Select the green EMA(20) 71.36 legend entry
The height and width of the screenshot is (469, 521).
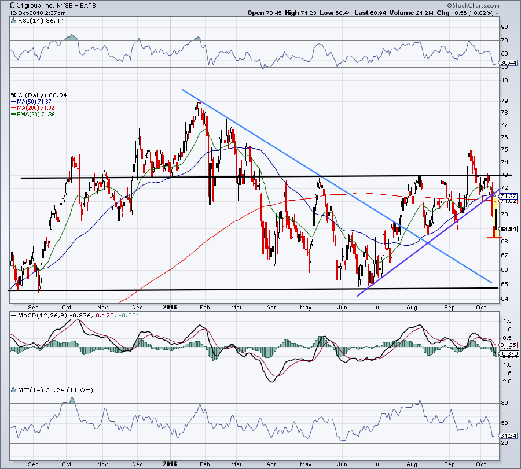pyautogui.click(x=33, y=114)
